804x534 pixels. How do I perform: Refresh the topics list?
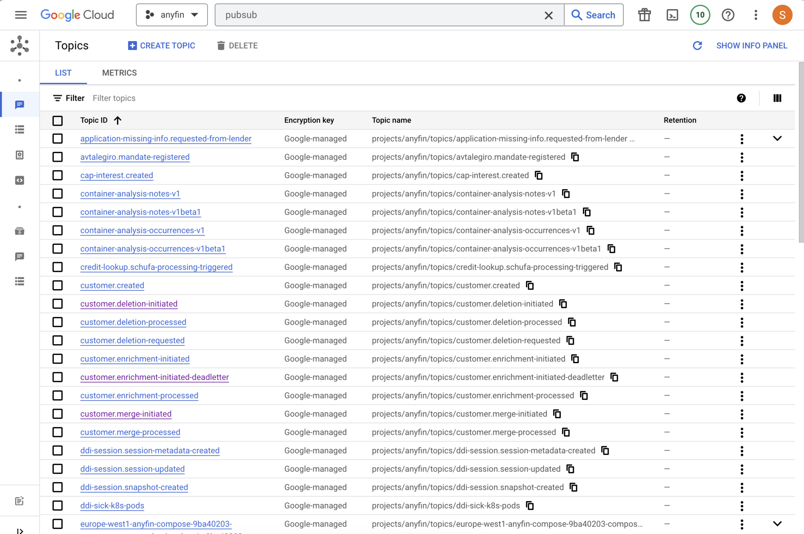[697, 45]
